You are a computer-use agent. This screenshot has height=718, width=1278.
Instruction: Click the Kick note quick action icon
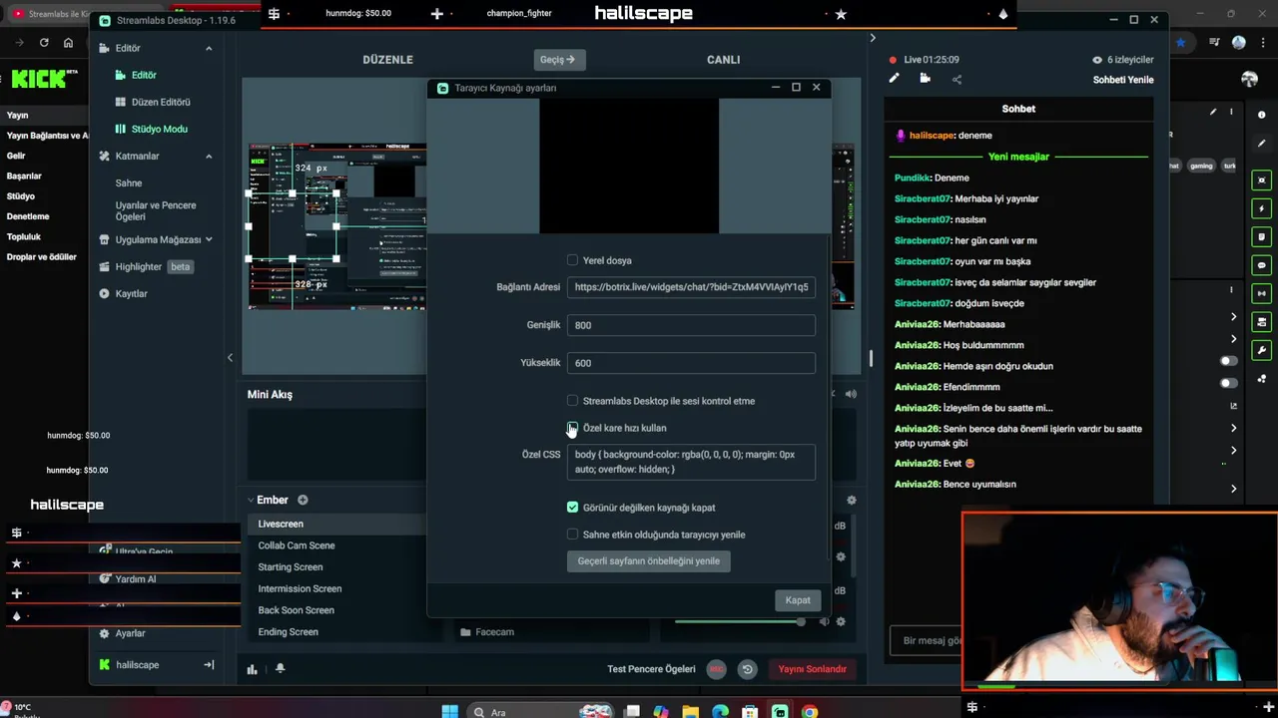[1262, 237]
